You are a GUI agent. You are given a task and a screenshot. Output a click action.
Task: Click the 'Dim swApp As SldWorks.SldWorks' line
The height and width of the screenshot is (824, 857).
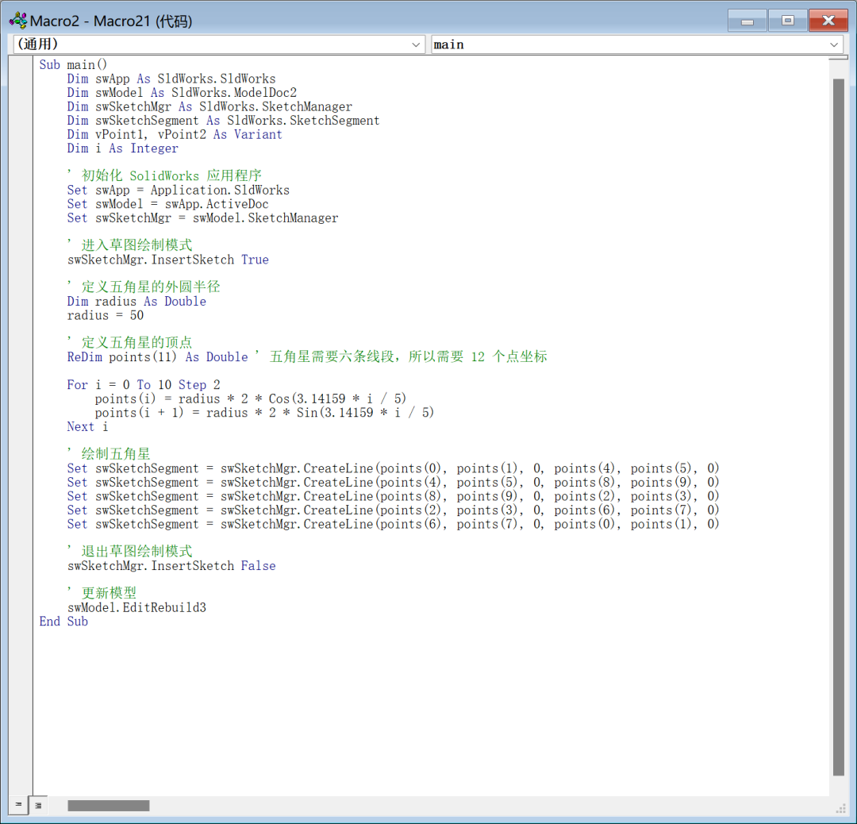pyautogui.click(x=171, y=79)
